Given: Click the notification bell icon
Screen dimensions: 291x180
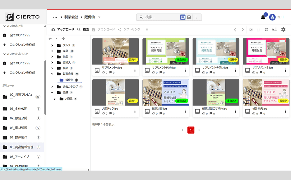Looking at the screenshot, I should (262, 17).
